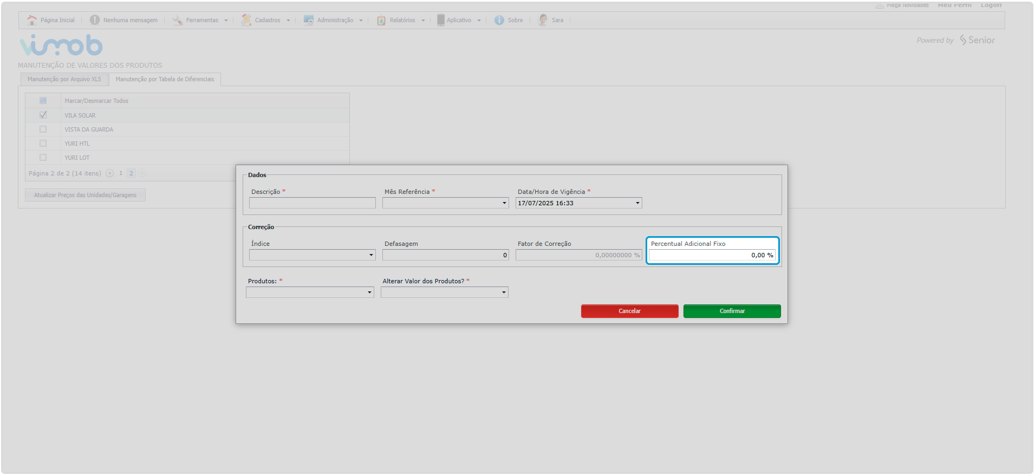
Task: Click the Defasagem input field
Action: tap(446, 255)
